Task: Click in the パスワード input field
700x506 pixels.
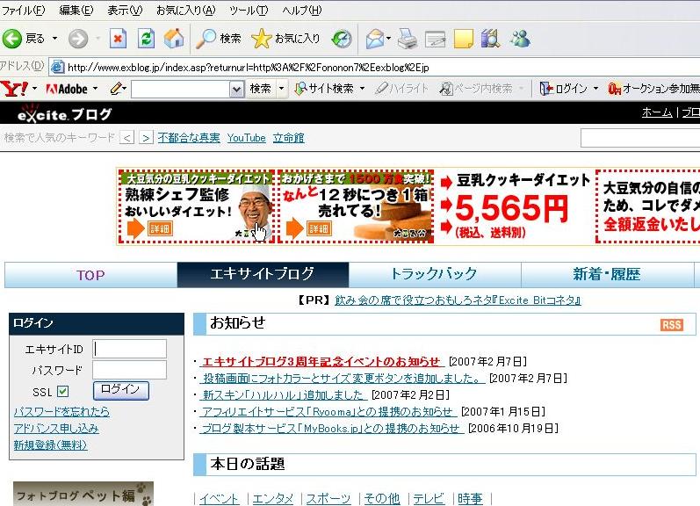Action: [129, 370]
